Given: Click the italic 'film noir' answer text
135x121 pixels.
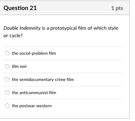Looking at the screenshot, I should pos(19,66).
